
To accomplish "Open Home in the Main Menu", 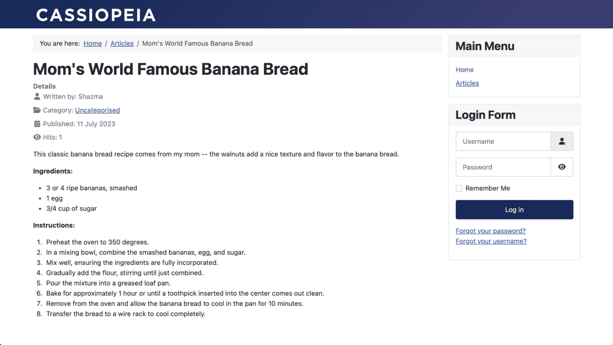I will pyautogui.click(x=465, y=70).
